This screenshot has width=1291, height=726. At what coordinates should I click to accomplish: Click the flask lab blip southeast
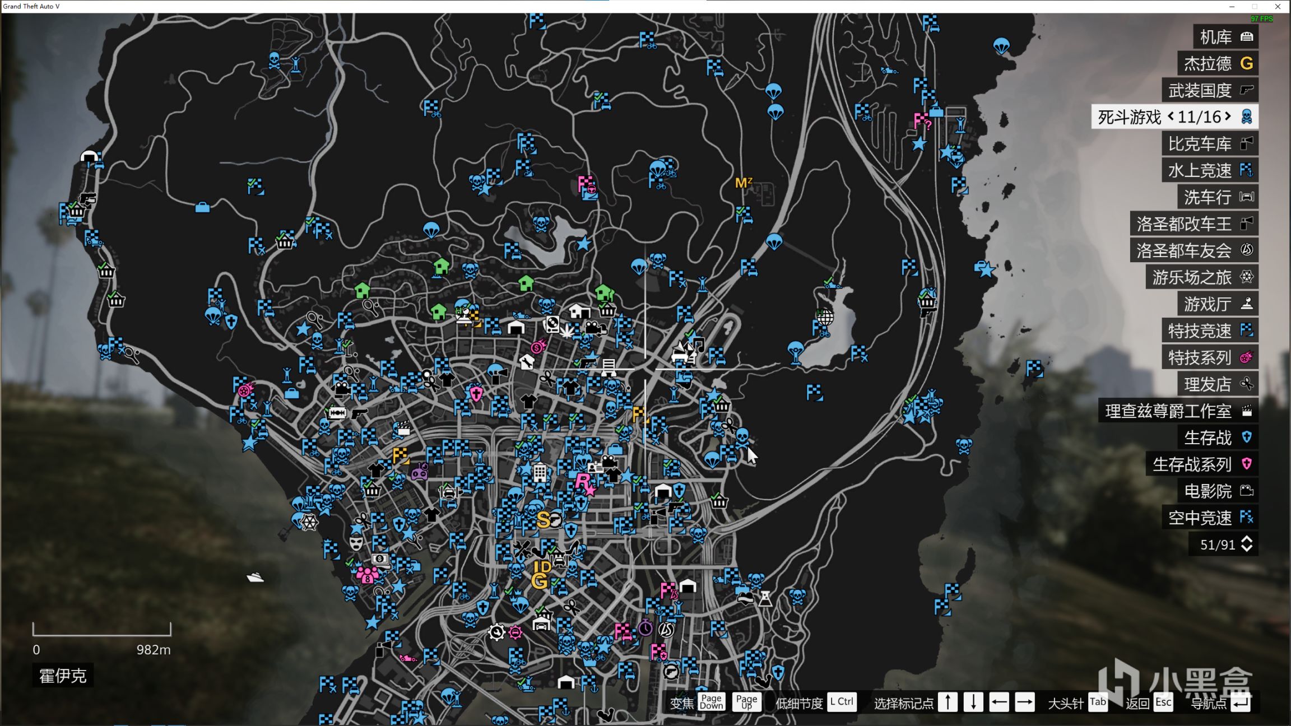click(765, 599)
